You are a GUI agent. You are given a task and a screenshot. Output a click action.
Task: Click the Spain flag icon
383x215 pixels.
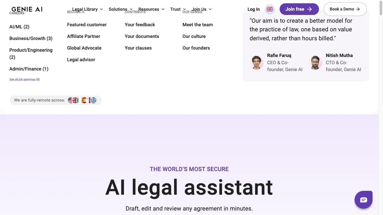pos(84,100)
